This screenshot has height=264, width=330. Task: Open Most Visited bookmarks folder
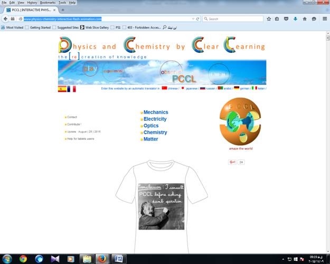pyautogui.click(x=12, y=27)
